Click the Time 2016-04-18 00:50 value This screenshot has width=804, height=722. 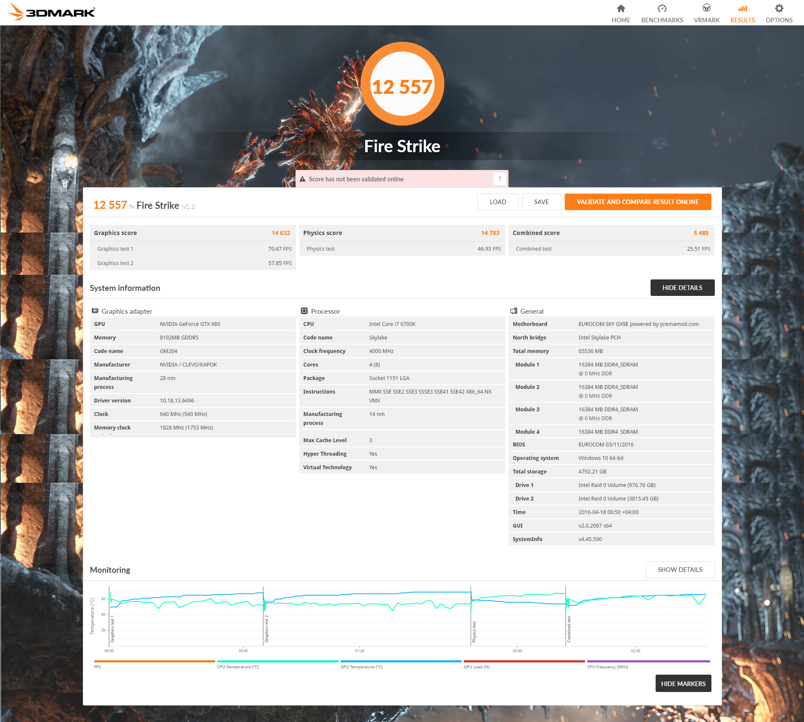point(608,512)
